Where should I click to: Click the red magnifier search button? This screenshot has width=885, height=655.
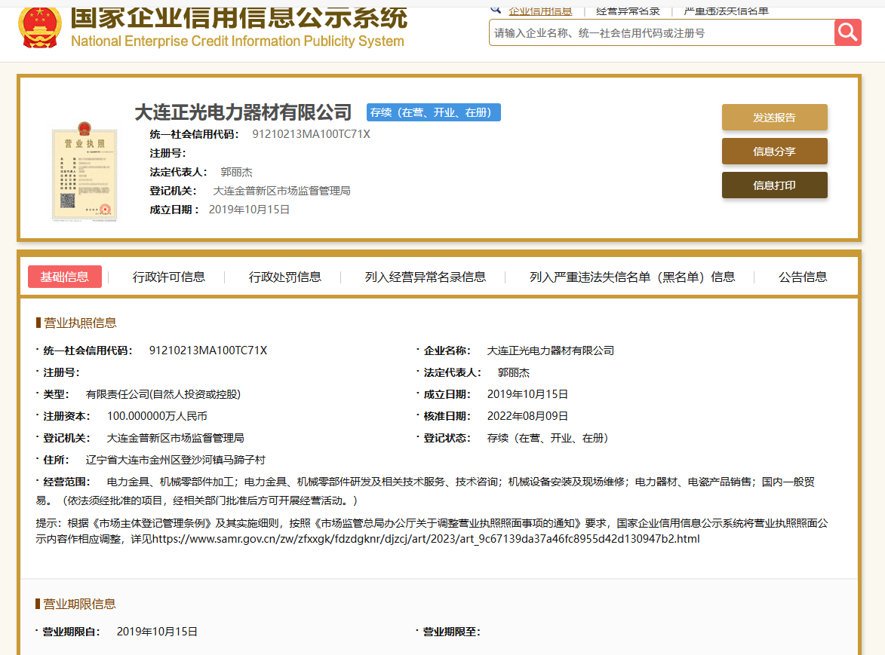tap(848, 32)
